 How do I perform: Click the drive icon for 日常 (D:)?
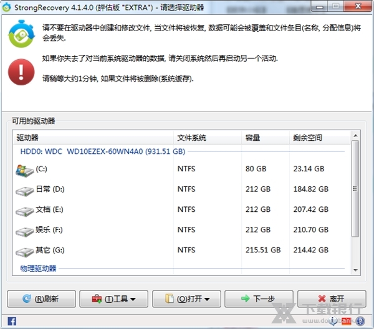[24, 191]
